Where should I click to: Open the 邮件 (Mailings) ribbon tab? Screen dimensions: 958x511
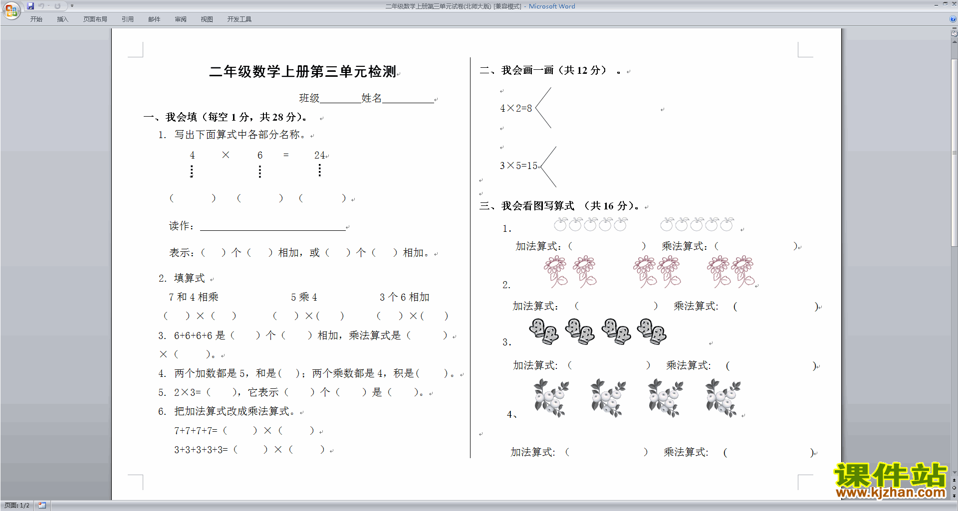(154, 19)
